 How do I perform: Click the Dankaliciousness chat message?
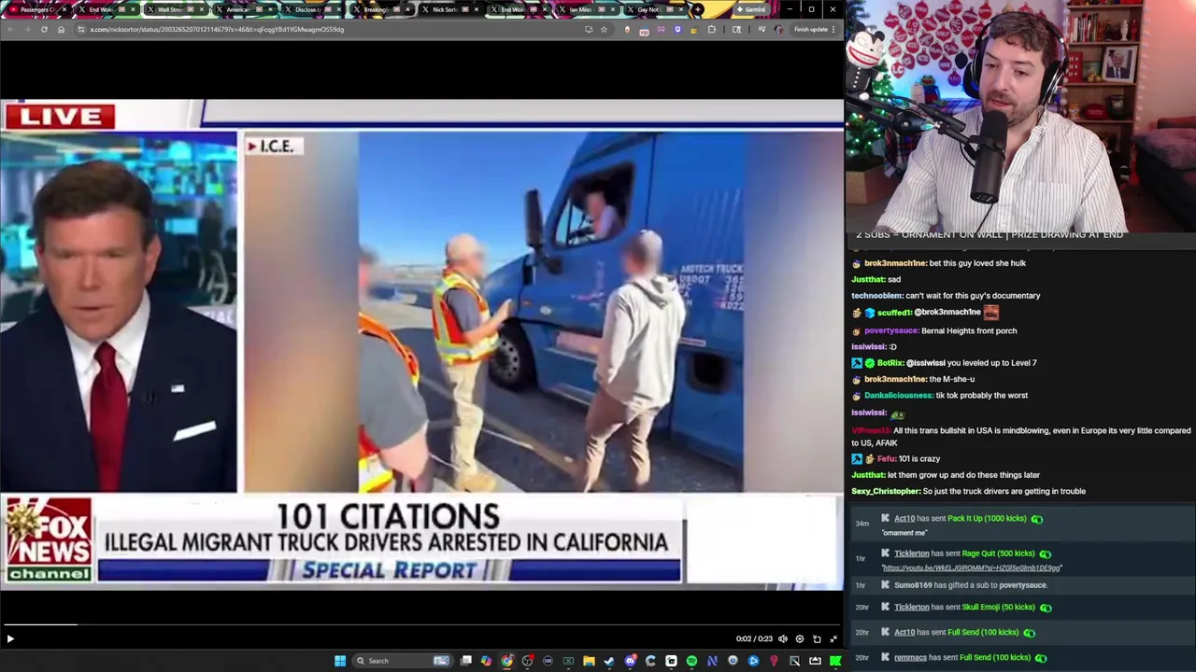(939, 396)
